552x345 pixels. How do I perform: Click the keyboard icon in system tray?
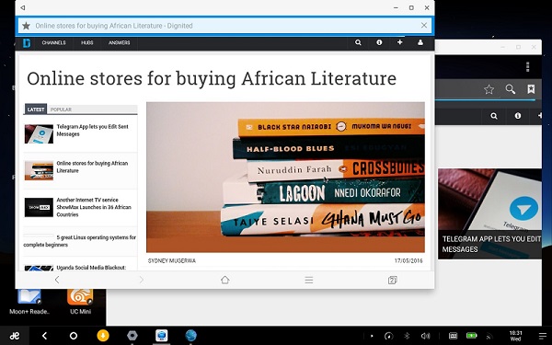coord(453,336)
